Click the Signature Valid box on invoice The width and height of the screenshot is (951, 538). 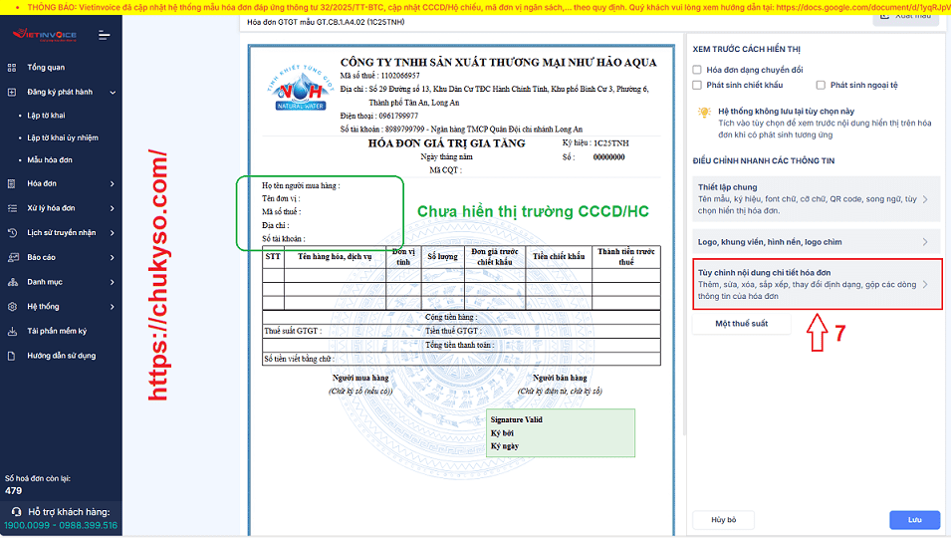click(561, 432)
